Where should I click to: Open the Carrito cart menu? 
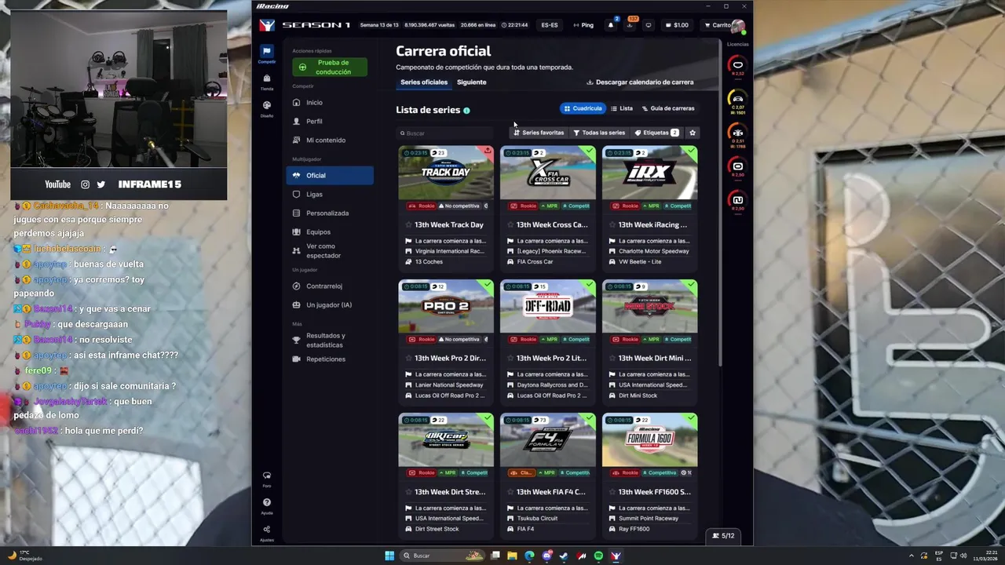717,25
